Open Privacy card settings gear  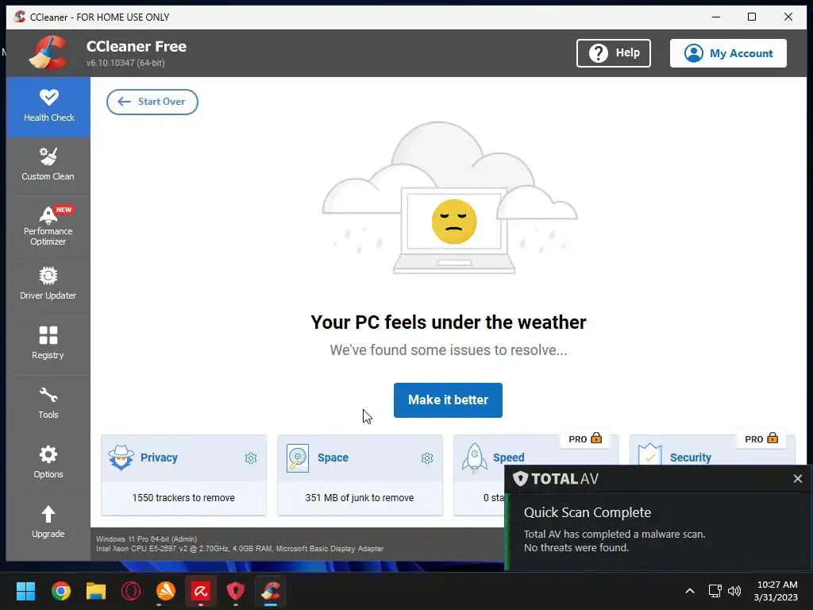click(x=251, y=458)
